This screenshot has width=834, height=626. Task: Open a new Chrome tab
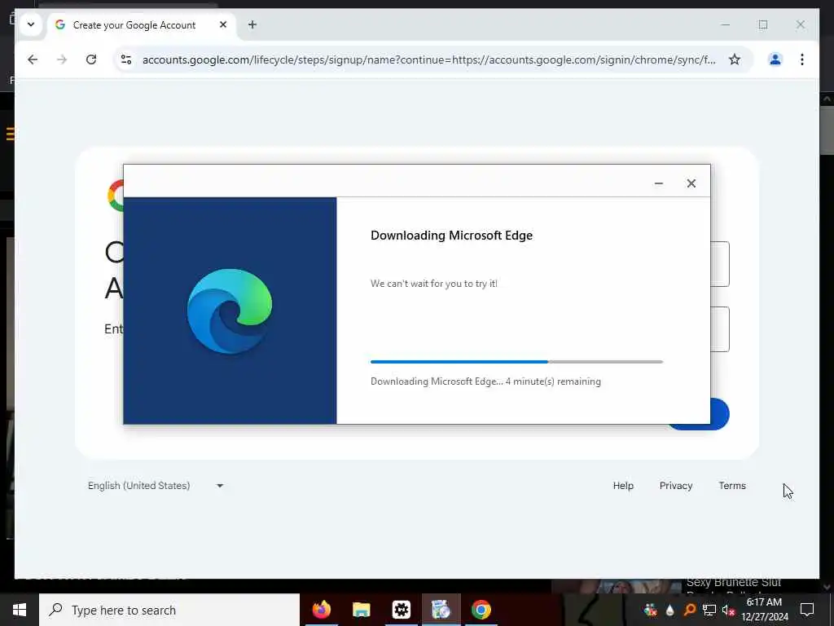[x=252, y=24]
